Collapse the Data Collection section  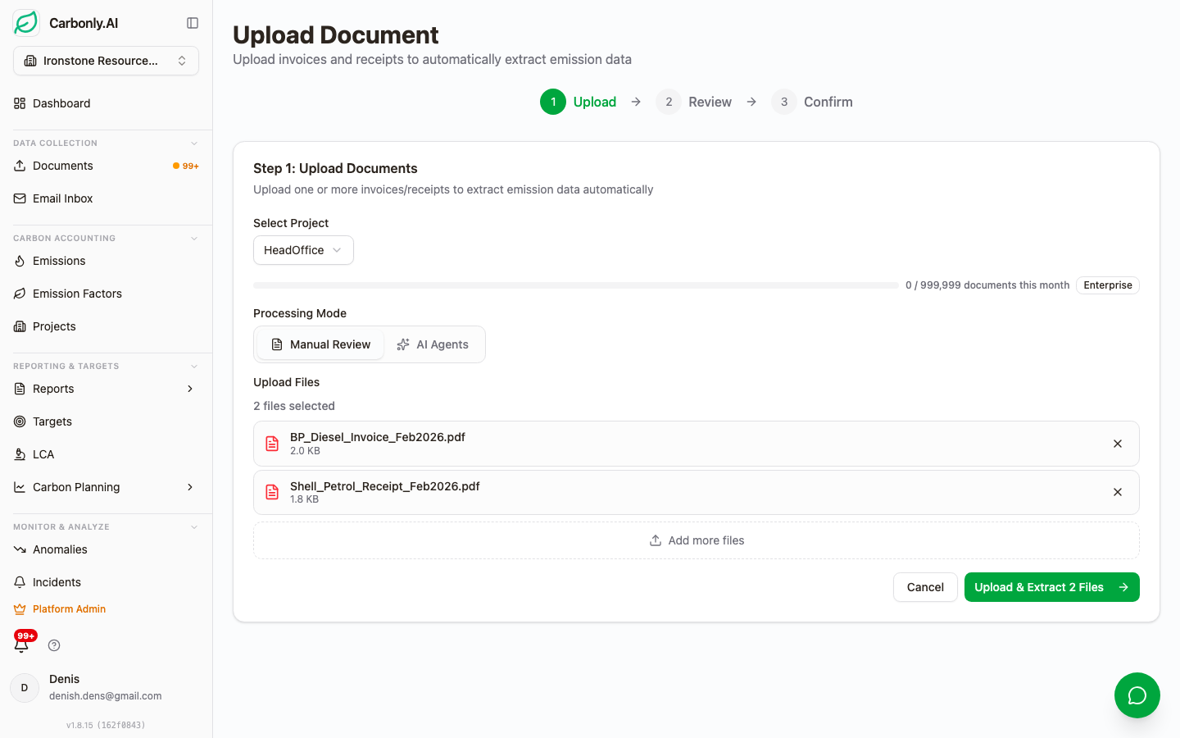[x=194, y=143]
